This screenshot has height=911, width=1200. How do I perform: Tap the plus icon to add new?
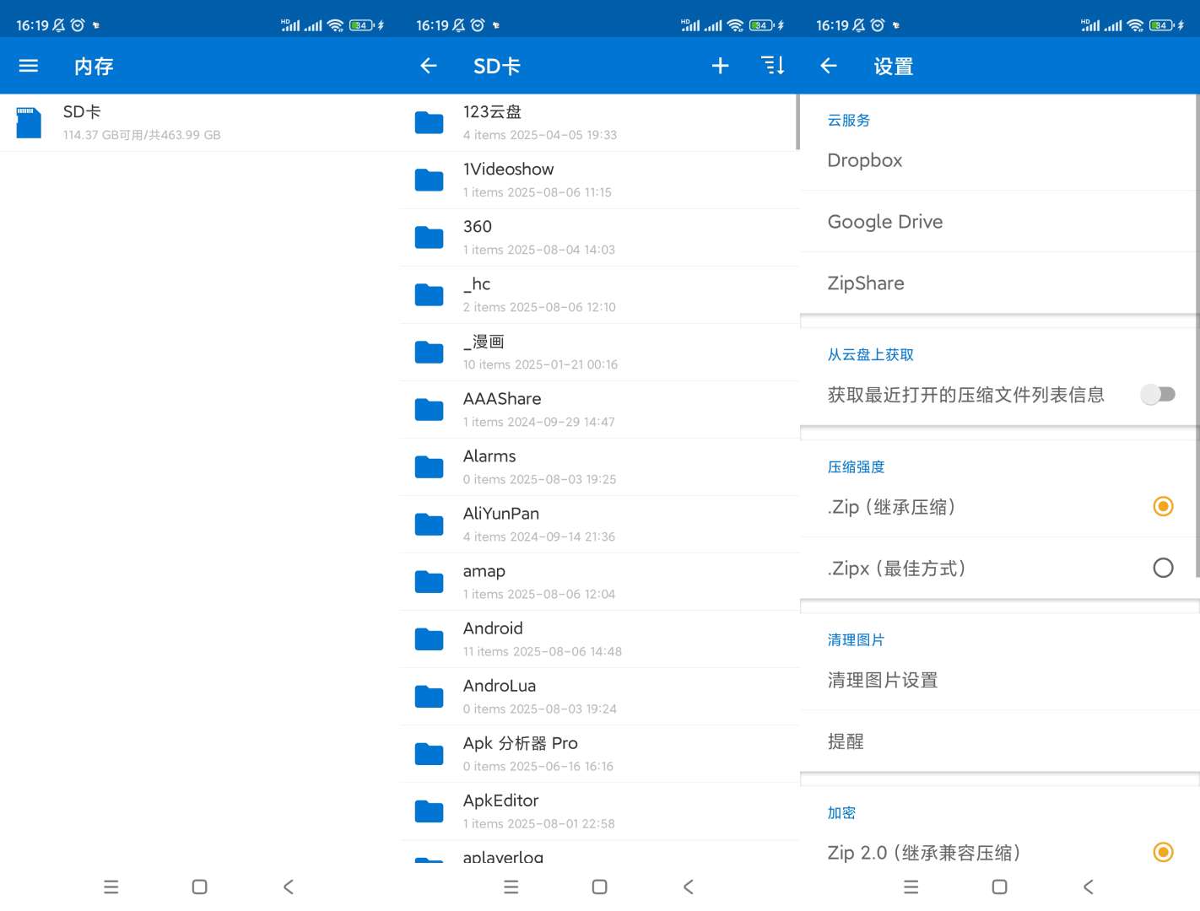pyautogui.click(x=720, y=66)
